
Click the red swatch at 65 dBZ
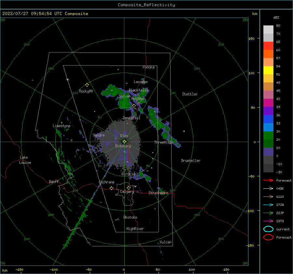[x=268, y=46]
